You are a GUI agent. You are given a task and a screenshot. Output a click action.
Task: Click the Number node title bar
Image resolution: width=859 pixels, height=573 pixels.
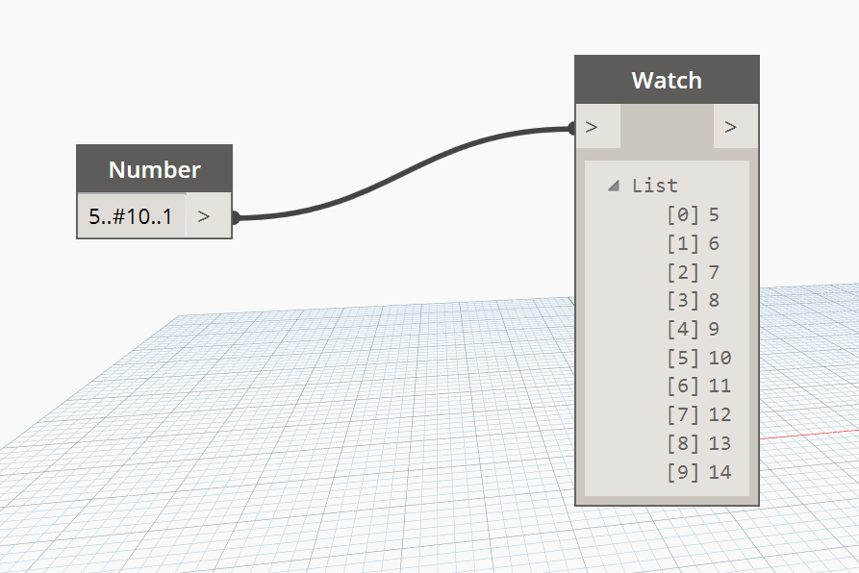pos(155,168)
